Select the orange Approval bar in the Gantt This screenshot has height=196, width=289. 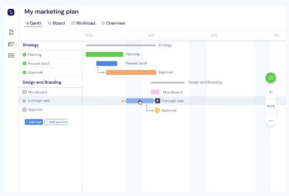tap(131, 72)
